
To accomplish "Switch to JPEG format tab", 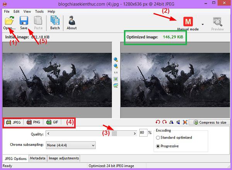I will [x=14, y=122].
